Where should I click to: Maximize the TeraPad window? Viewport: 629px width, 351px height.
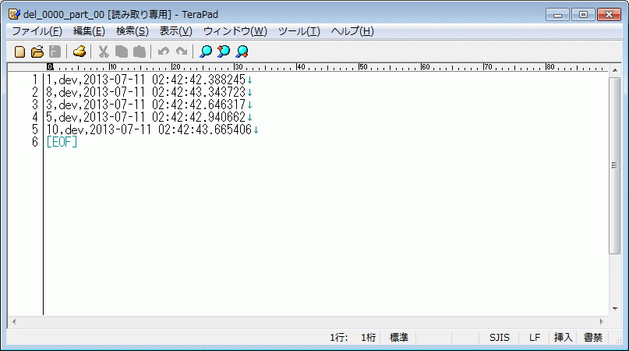[583, 15]
